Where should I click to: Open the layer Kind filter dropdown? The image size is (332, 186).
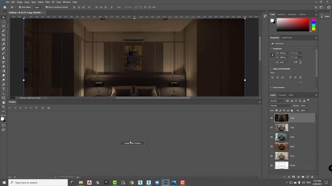coord(278,101)
